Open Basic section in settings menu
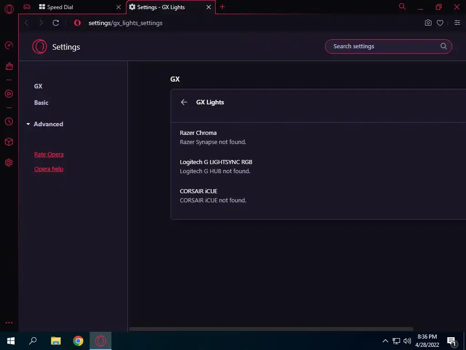Viewport: 466px width, 350px height. (x=41, y=103)
